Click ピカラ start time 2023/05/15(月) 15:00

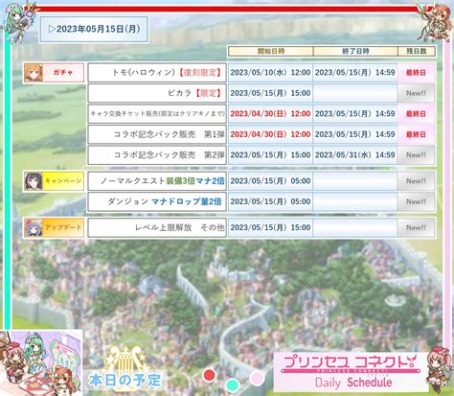pos(270,93)
